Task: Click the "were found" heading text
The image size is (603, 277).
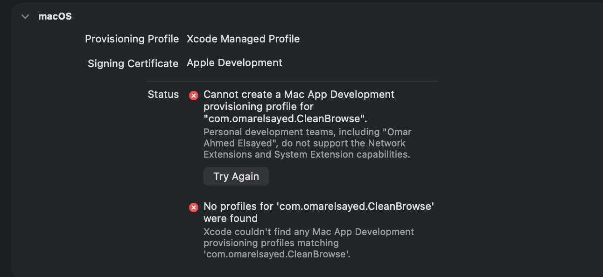Action: (231, 219)
